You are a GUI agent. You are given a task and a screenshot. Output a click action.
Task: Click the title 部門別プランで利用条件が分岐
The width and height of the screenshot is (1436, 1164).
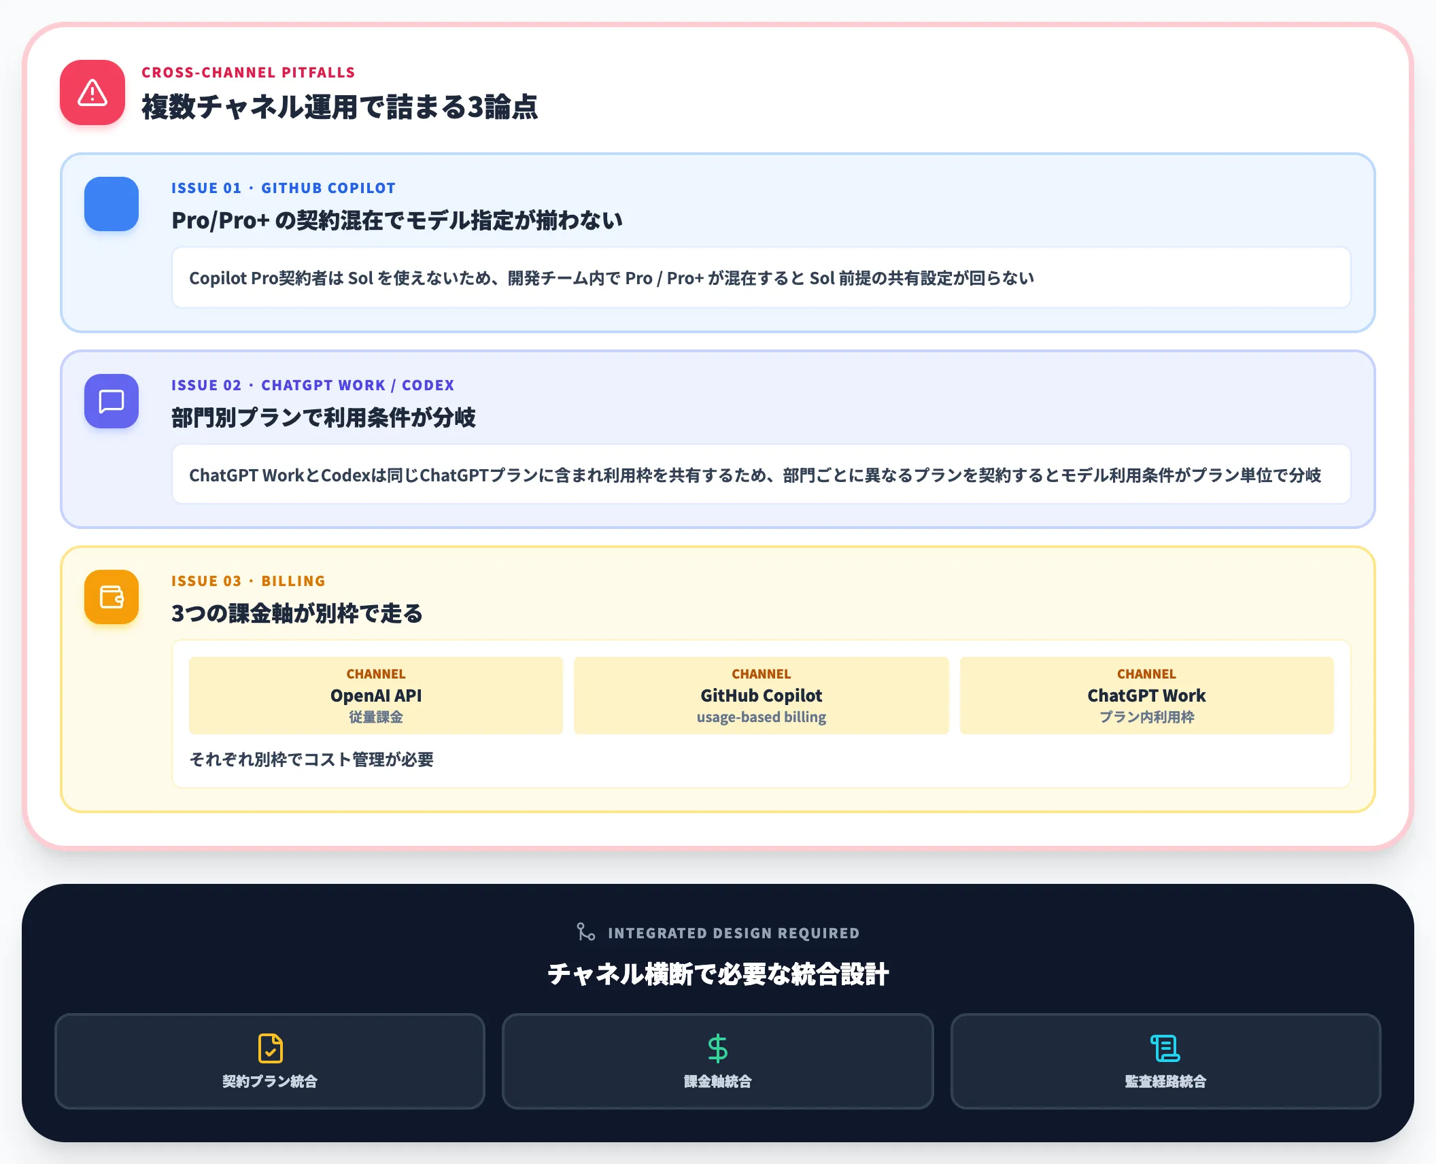(x=324, y=417)
